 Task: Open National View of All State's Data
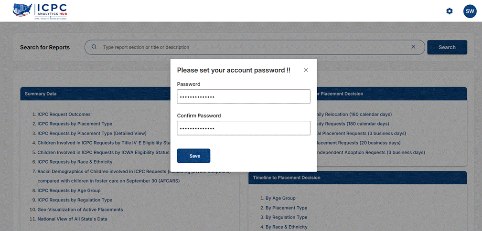[x=72, y=219]
